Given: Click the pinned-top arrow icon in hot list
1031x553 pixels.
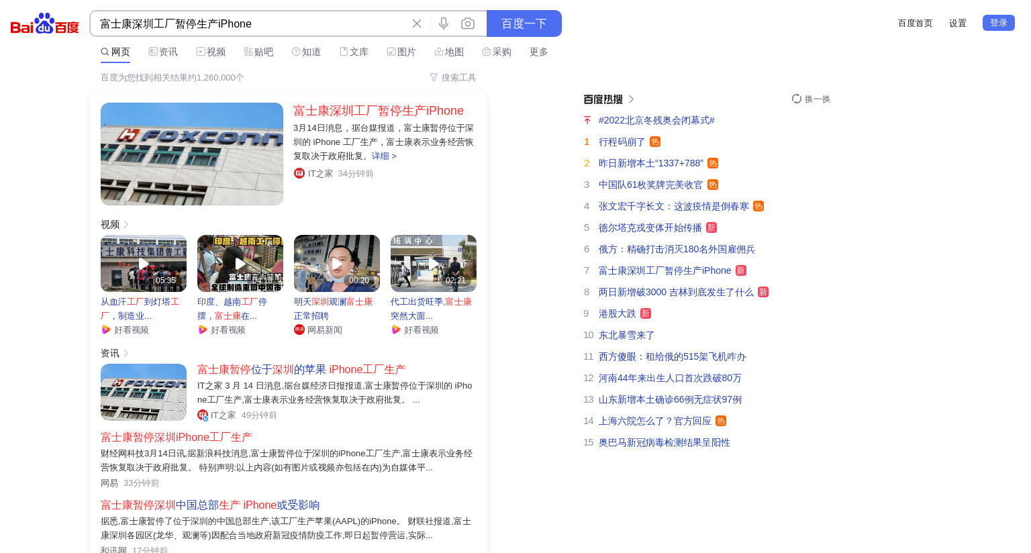Looking at the screenshot, I should click(587, 120).
